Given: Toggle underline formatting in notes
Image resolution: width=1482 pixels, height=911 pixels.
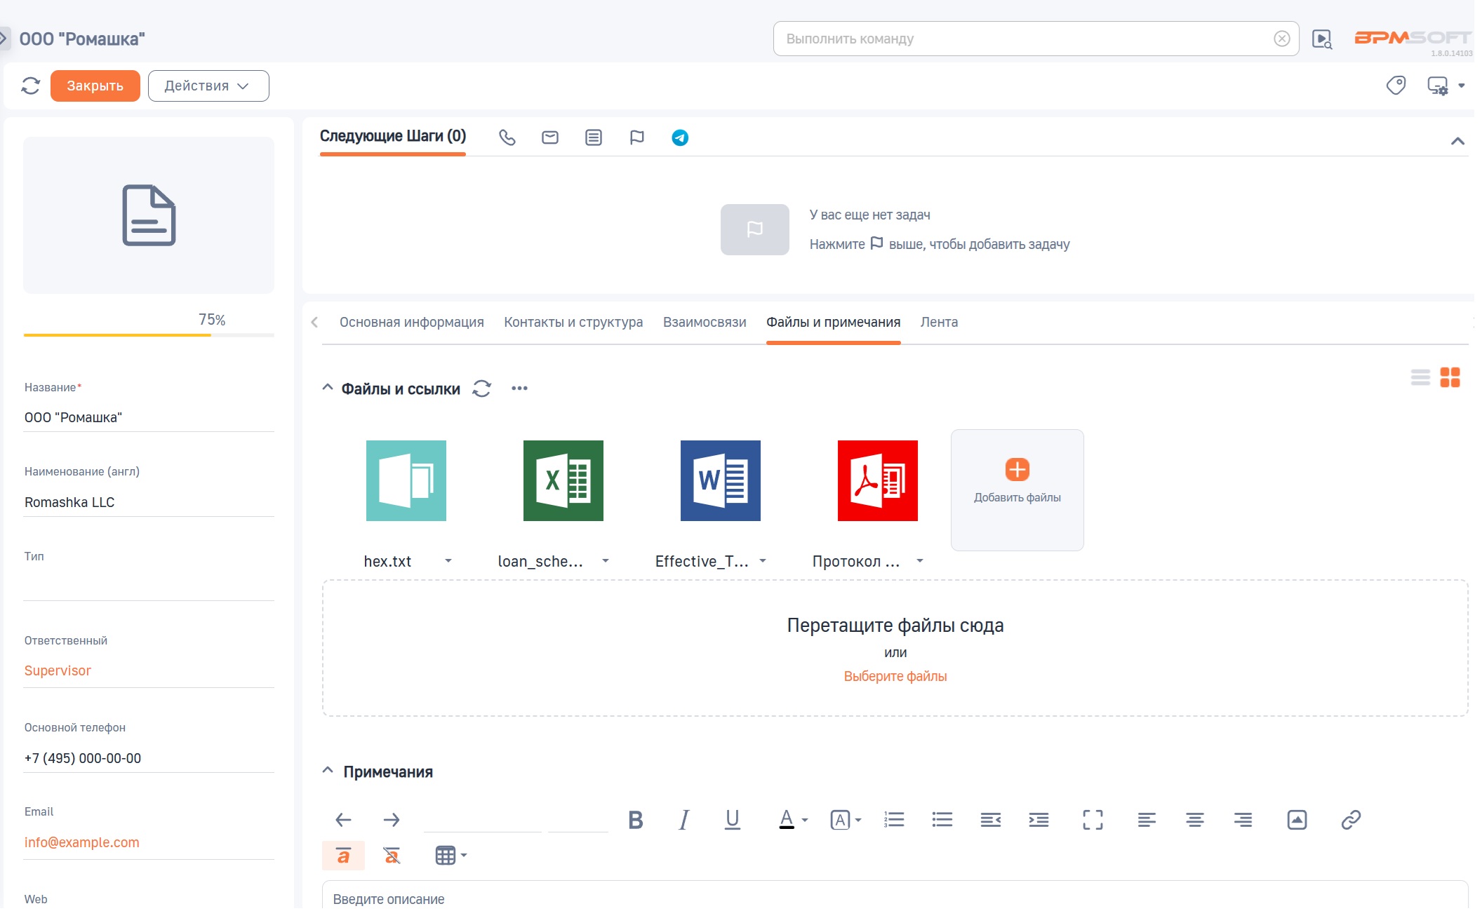Looking at the screenshot, I should point(732,819).
